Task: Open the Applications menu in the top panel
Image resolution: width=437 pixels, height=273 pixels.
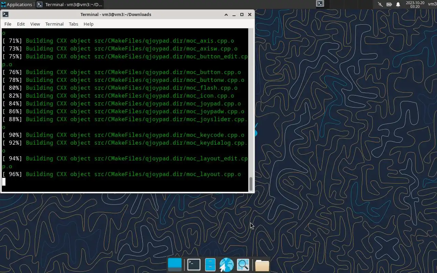Action: coord(17,4)
